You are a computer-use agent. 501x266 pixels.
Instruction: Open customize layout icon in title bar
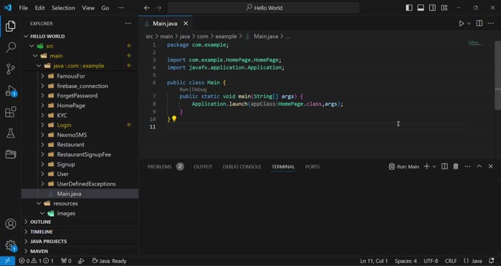click(x=444, y=7)
